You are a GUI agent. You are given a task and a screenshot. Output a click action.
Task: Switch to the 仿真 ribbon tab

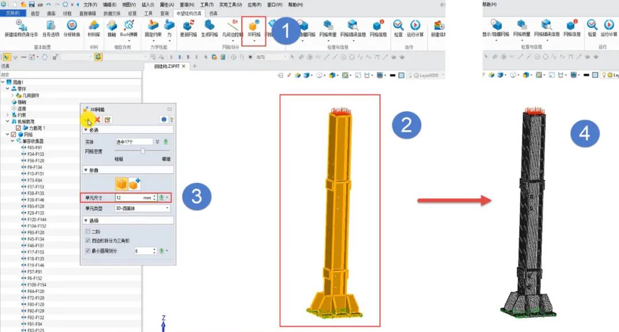(x=213, y=13)
